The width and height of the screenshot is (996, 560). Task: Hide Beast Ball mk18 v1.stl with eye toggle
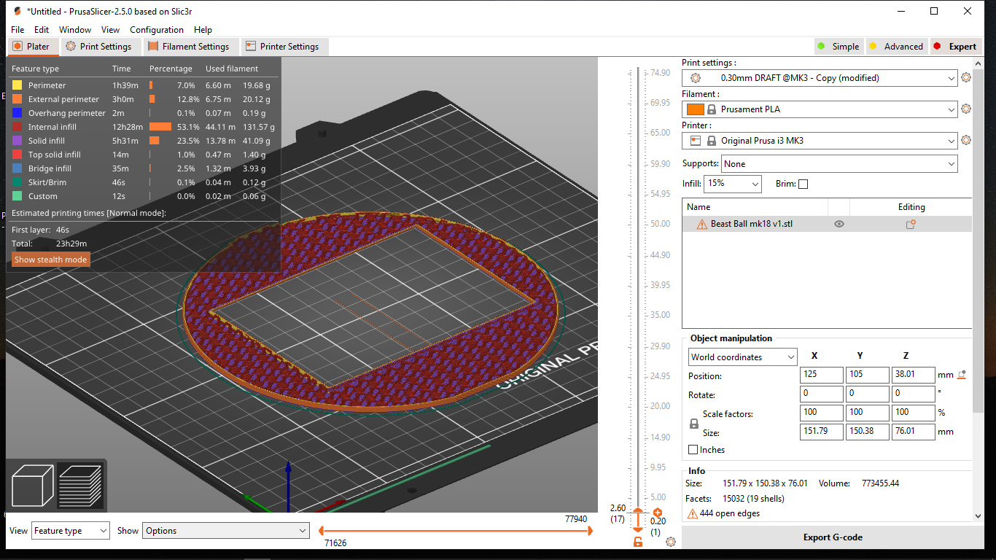click(x=839, y=224)
